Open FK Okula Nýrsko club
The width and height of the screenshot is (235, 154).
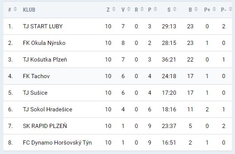(x=44, y=43)
